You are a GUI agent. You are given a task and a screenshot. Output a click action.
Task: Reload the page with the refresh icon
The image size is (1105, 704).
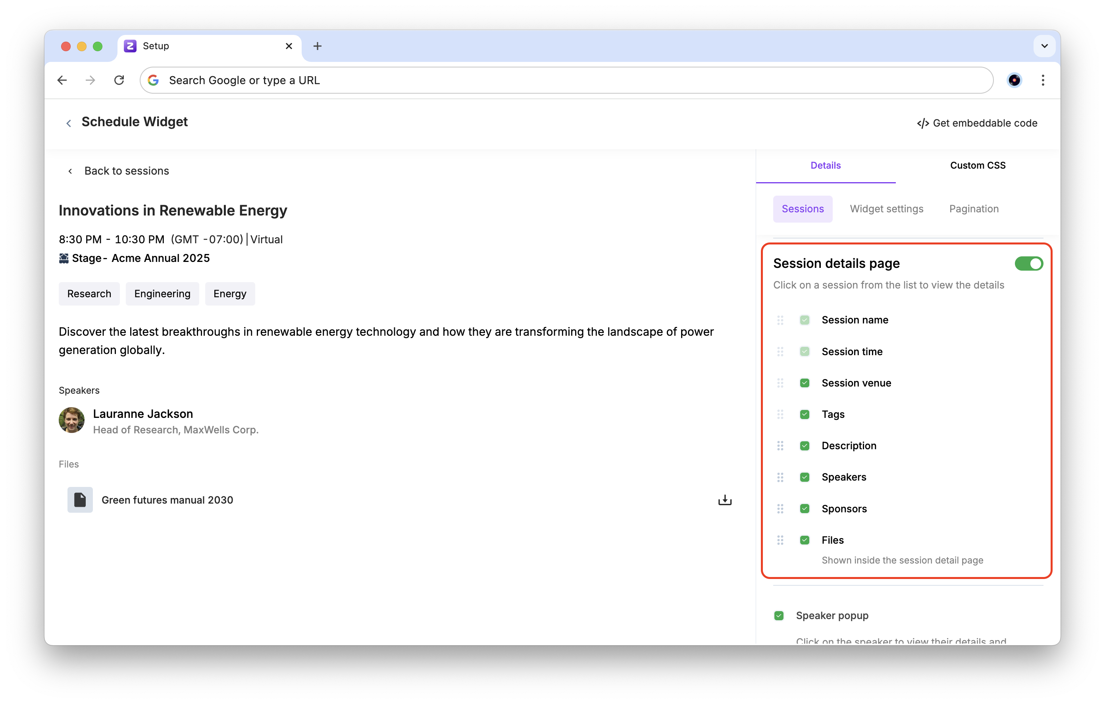119,80
